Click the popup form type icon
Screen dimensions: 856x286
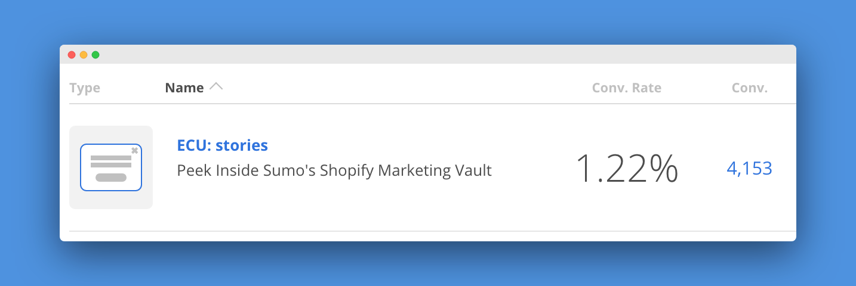pos(110,167)
